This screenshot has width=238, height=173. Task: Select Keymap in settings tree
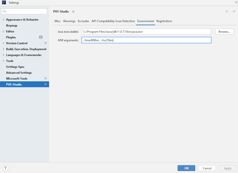click(x=12, y=26)
